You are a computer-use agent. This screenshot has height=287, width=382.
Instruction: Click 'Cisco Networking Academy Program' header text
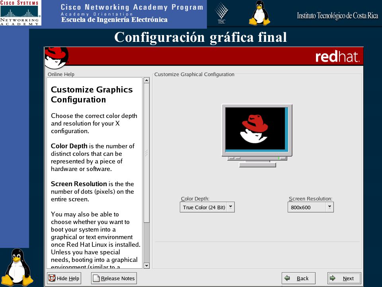[132, 7]
